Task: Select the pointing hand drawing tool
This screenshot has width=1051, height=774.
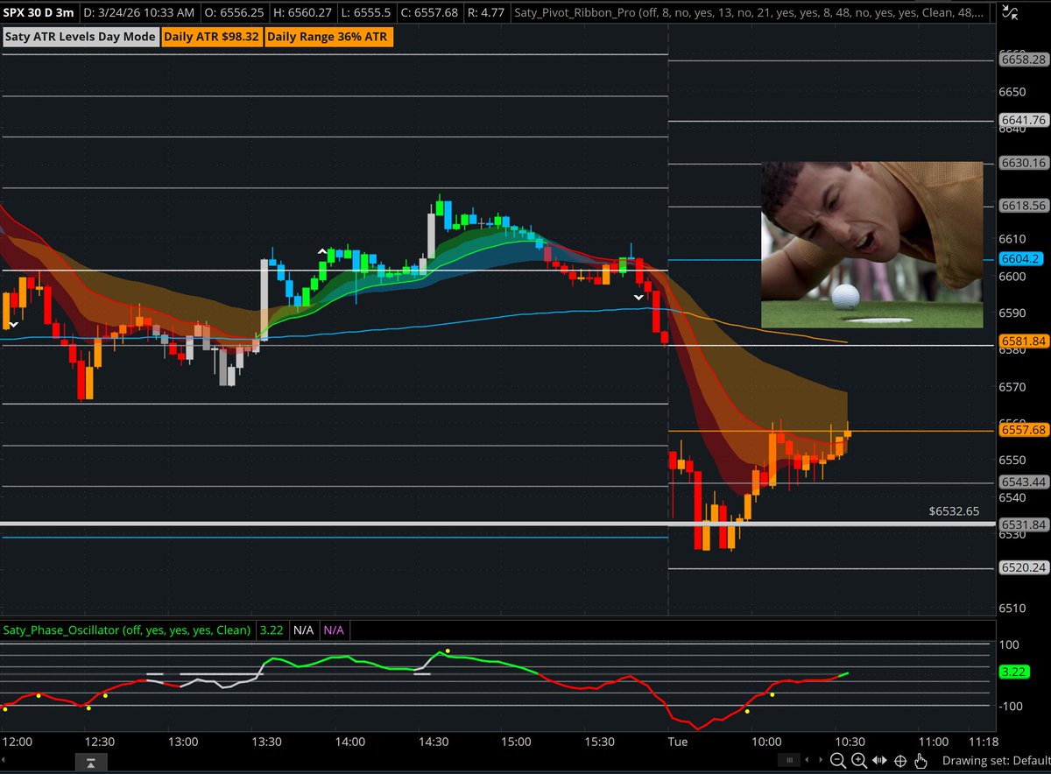Action: (921, 761)
